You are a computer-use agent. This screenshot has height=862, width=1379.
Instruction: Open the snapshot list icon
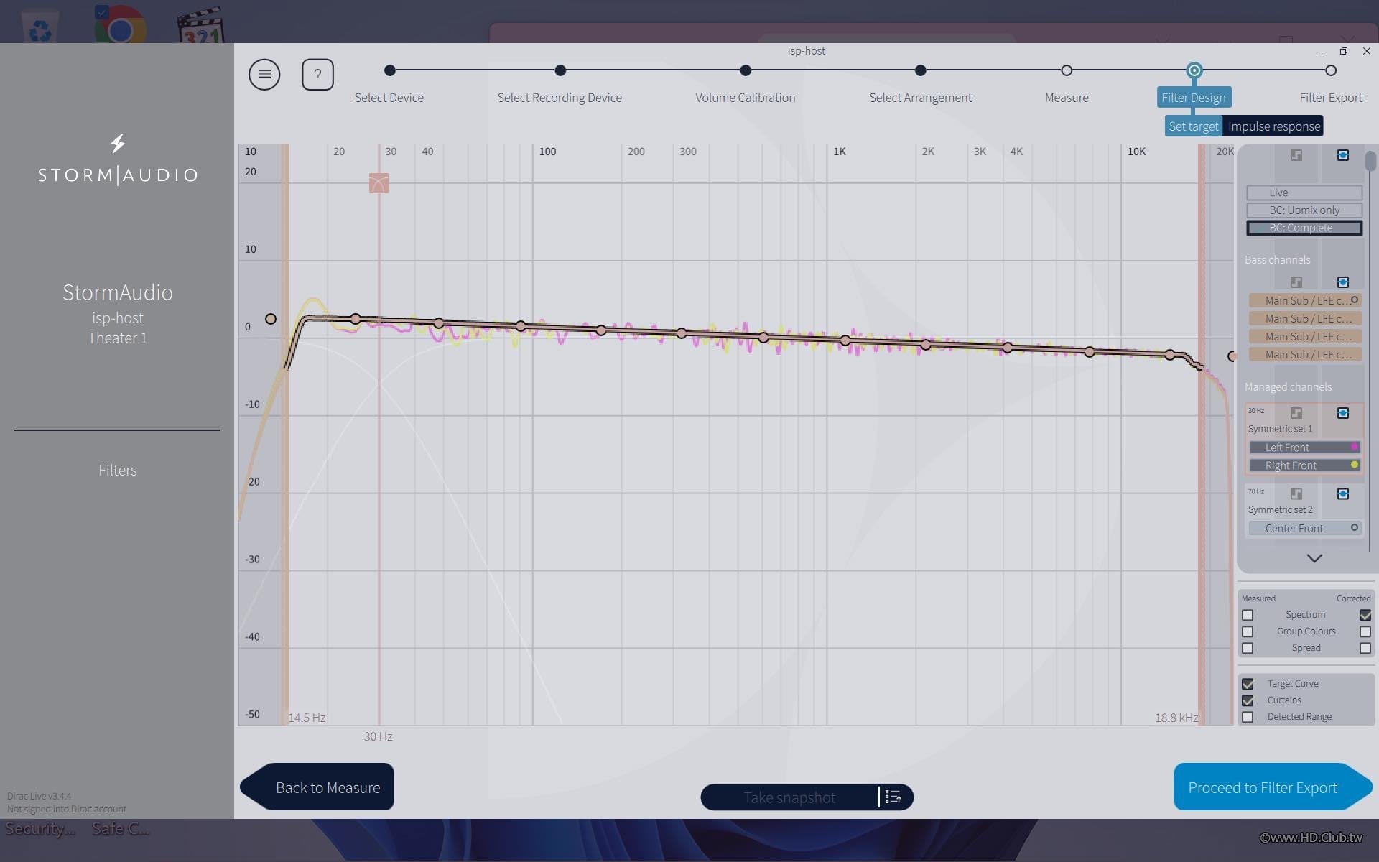pos(893,797)
